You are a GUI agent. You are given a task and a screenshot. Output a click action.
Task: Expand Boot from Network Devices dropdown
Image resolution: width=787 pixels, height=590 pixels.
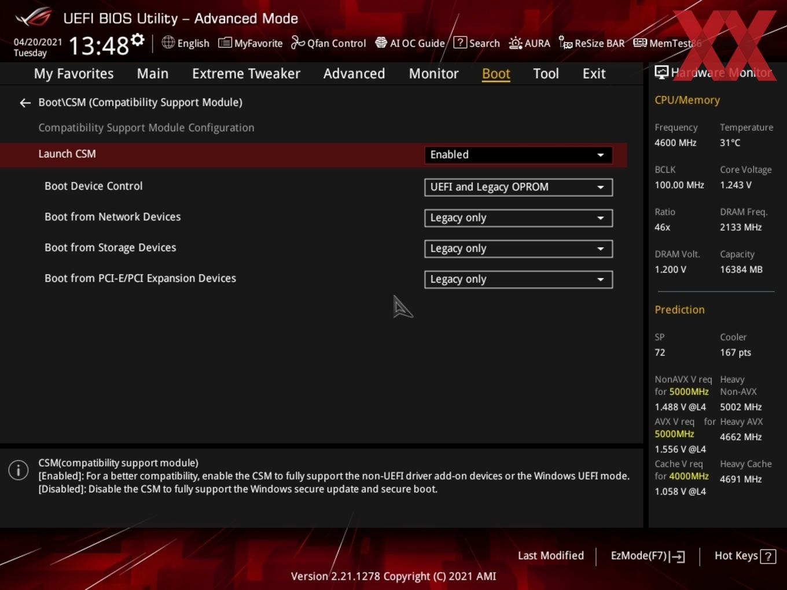(x=518, y=218)
